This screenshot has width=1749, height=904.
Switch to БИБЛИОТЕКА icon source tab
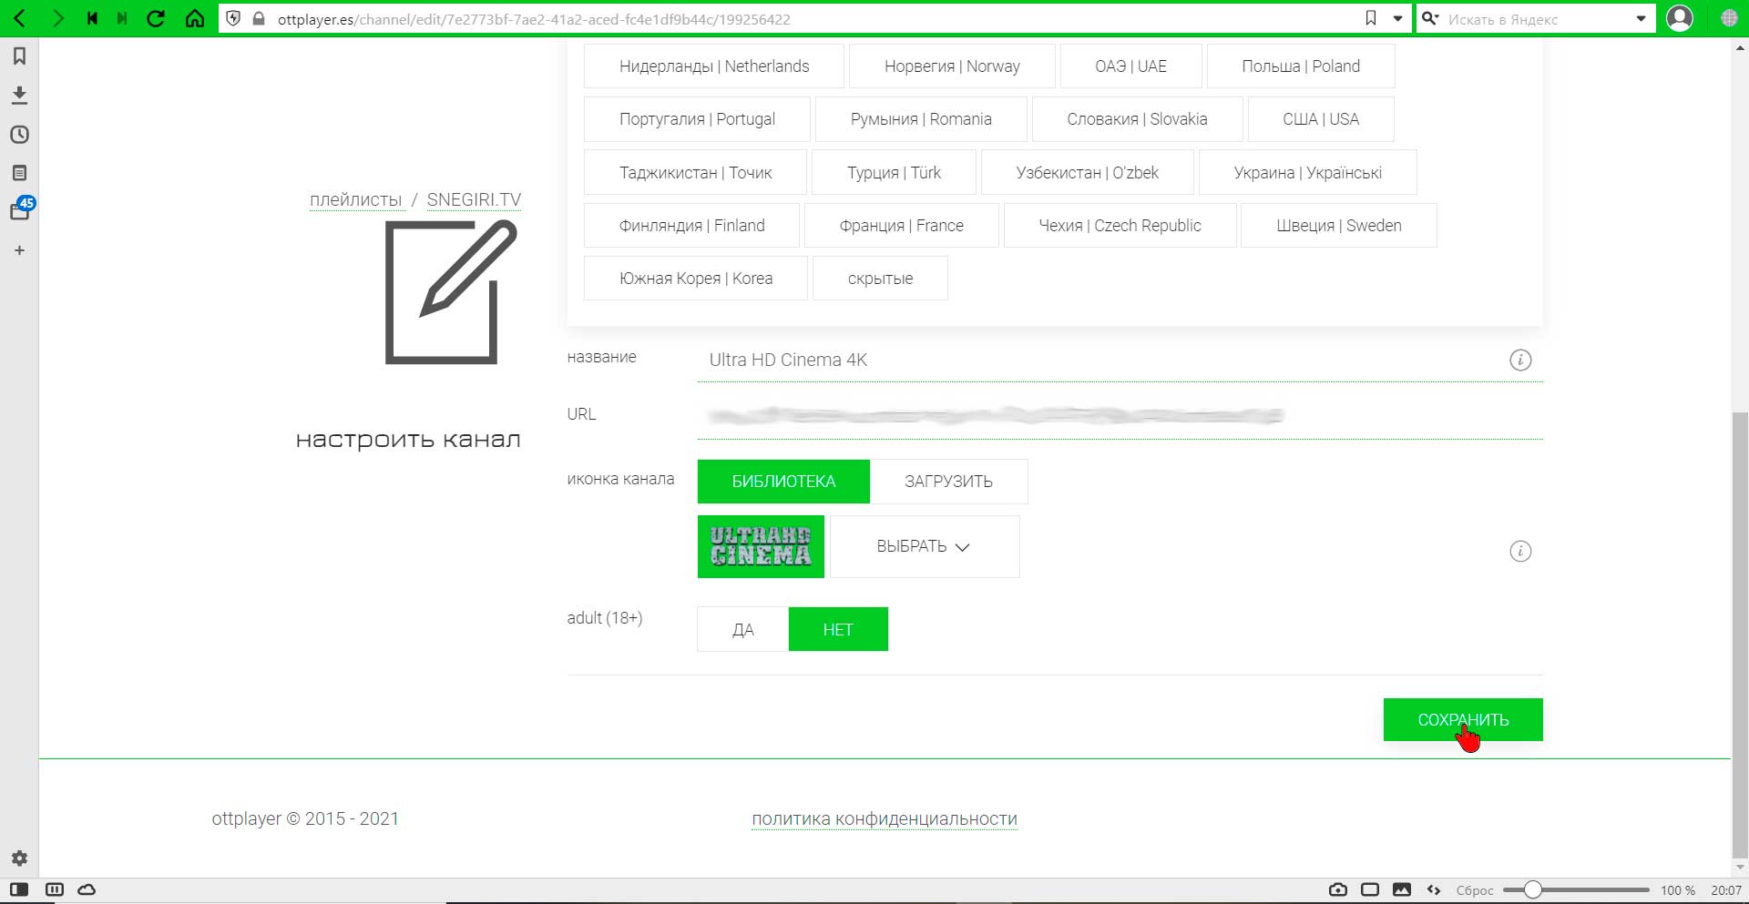coord(783,482)
